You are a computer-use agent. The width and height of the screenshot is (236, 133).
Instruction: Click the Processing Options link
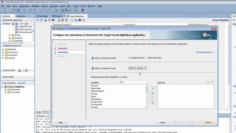[205, 52]
